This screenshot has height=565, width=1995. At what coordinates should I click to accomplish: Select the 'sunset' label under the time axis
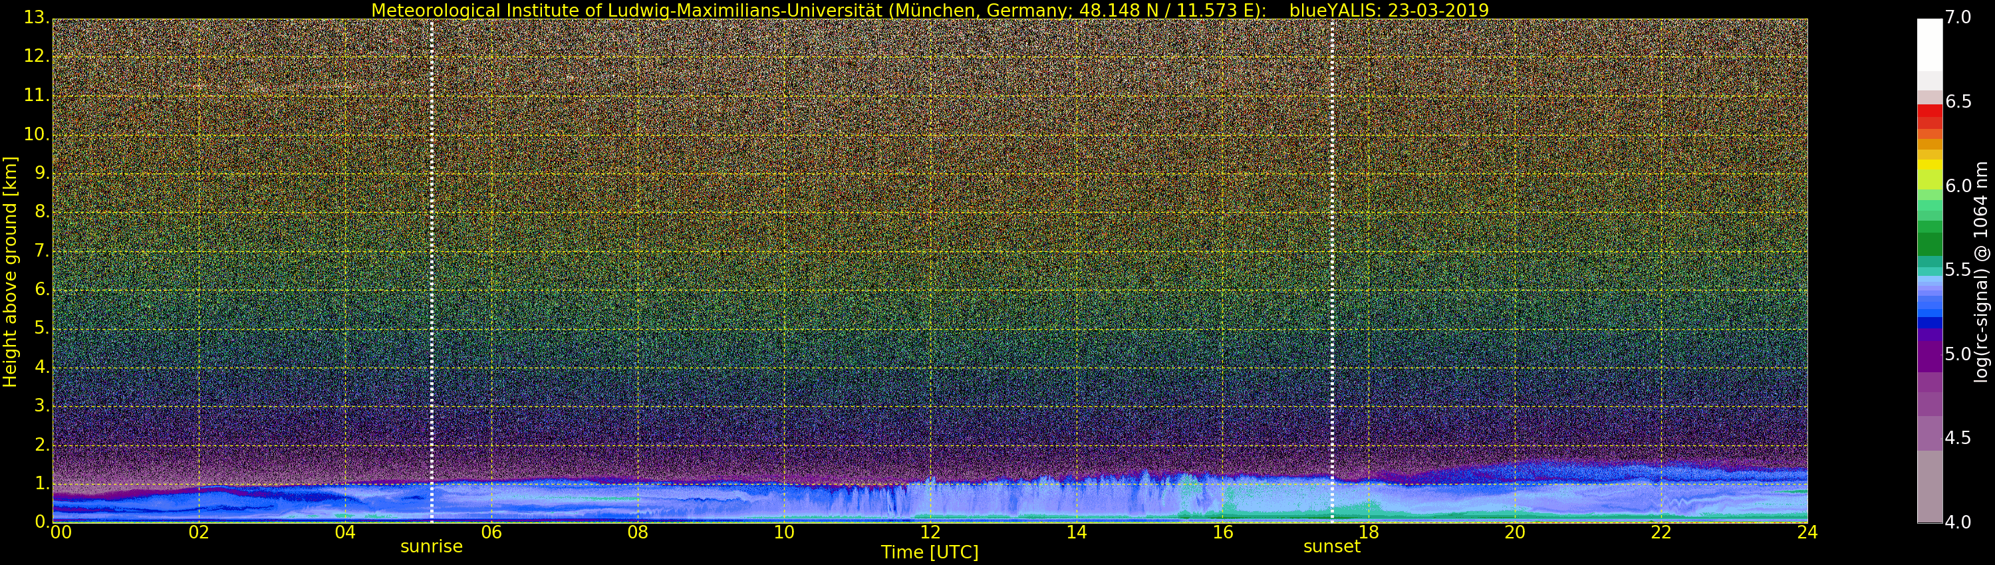tap(1331, 546)
